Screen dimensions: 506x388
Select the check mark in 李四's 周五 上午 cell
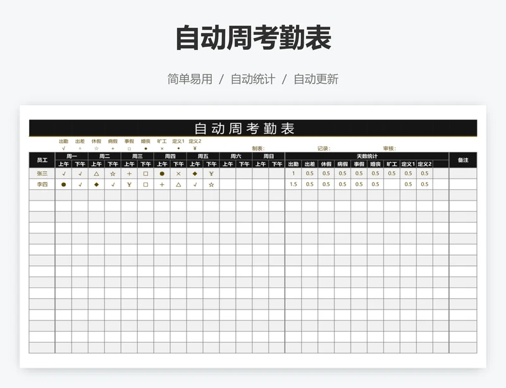point(195,185)
